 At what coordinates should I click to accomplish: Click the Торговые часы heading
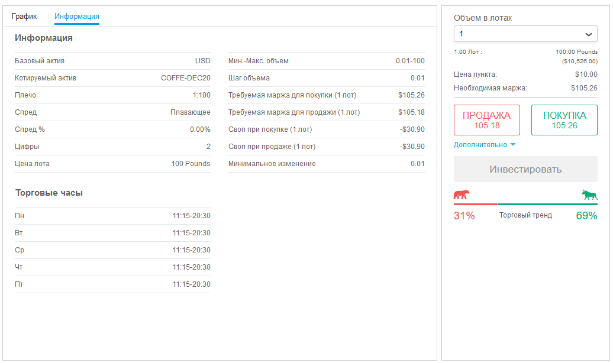[49, 193]
